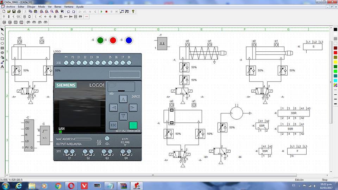This screenshot has width=338, height=190.
Task: Select the SIEMENS logo on the LOGO module
Action: coord(66,85)
